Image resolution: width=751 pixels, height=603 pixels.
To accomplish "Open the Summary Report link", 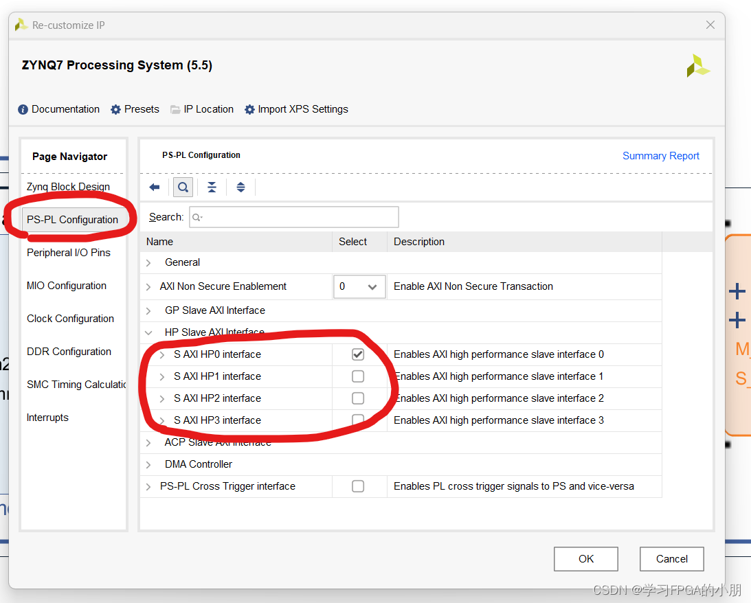I will click(x=660, y=156).
